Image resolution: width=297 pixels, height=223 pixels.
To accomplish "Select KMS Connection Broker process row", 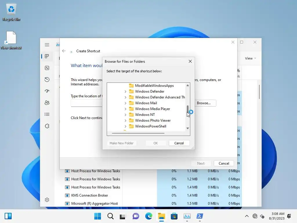I will coord(153,195).
